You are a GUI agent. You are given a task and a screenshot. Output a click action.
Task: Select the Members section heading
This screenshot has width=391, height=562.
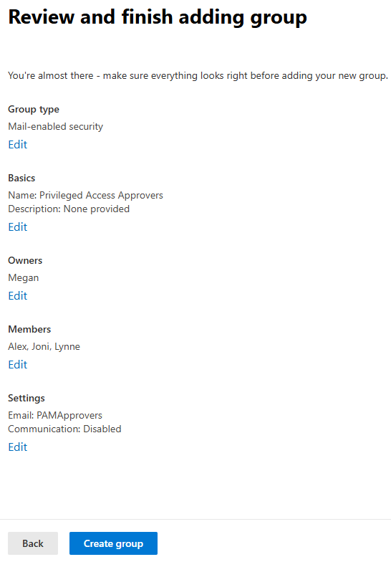pos(29,330)
